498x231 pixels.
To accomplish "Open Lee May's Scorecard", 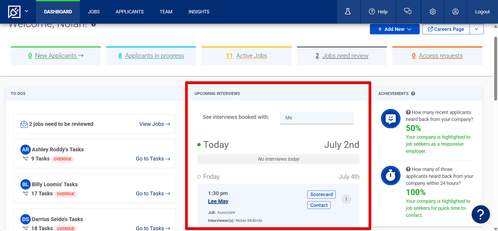I will [321, 194].
